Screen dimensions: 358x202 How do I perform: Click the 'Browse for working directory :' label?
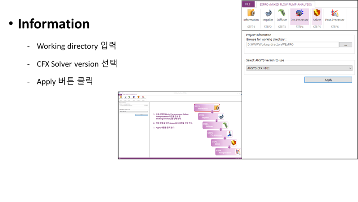click(266, 39)
